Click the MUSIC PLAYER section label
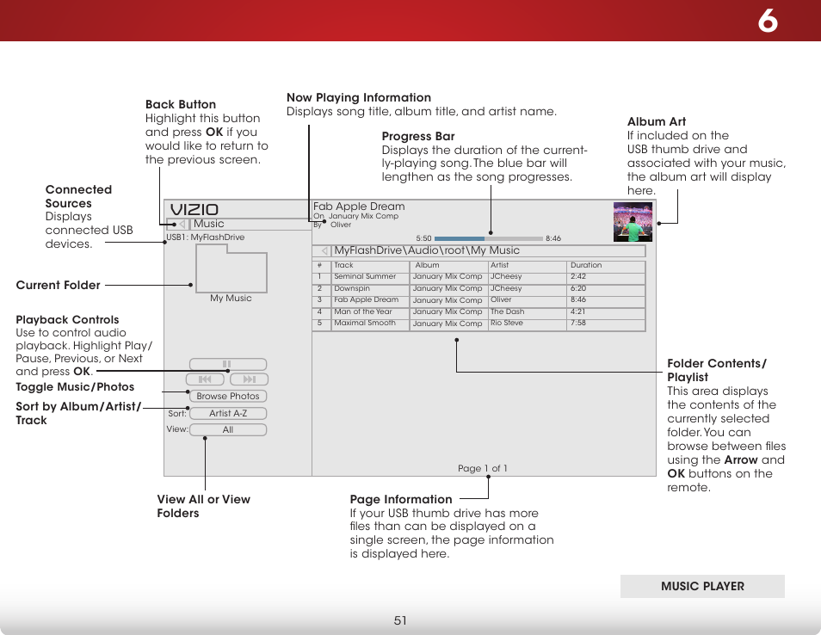Viewport: 821px width, 635px height. pyautogui.click(x=702, y=586)
